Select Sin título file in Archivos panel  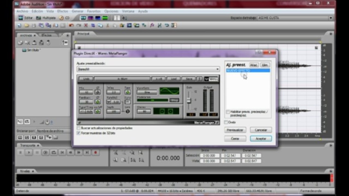coord(32,50)
